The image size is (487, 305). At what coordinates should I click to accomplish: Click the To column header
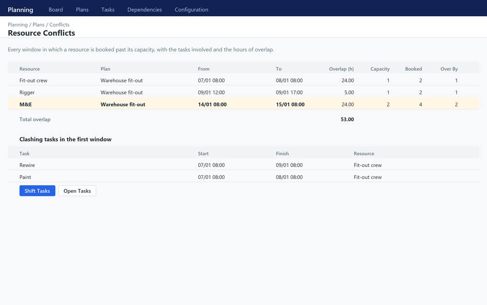279,69
